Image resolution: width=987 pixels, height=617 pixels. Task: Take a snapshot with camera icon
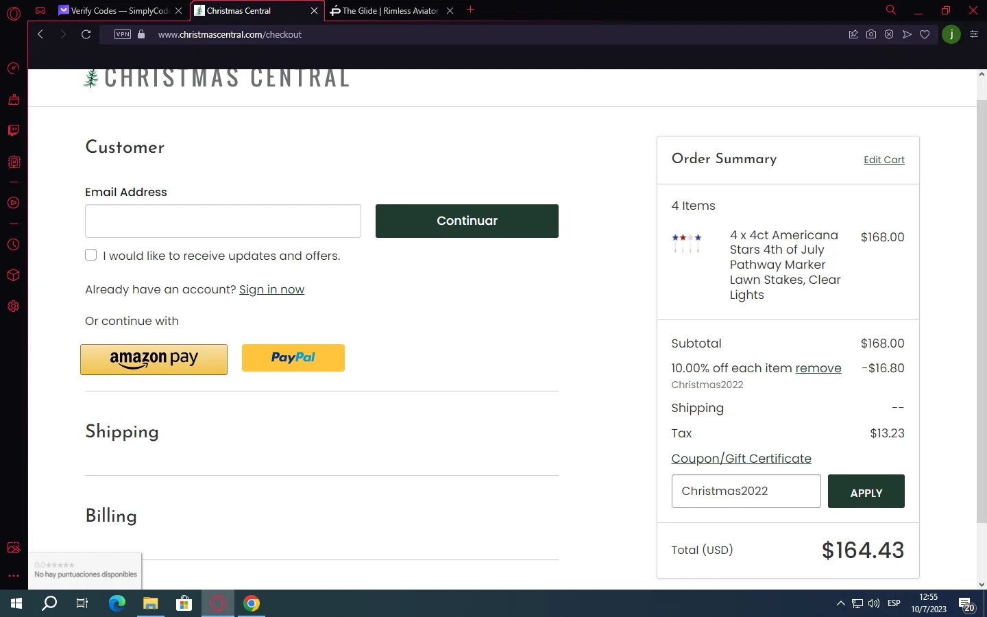point(871,34)
